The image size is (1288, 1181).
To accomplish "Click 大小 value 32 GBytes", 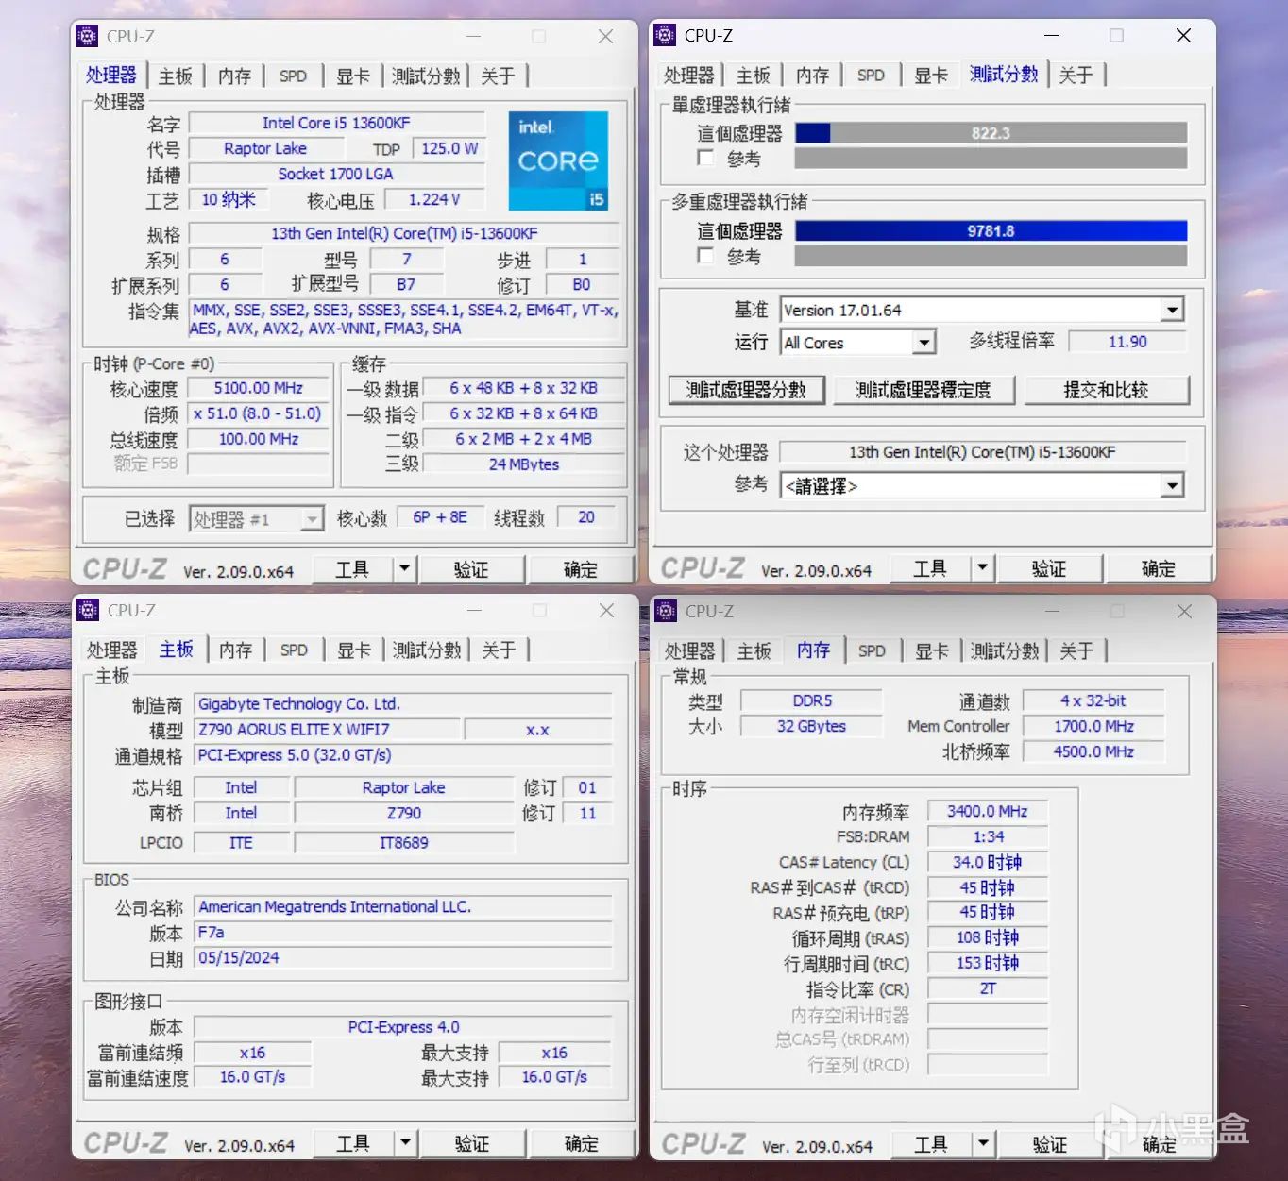I will click(811, 726).
